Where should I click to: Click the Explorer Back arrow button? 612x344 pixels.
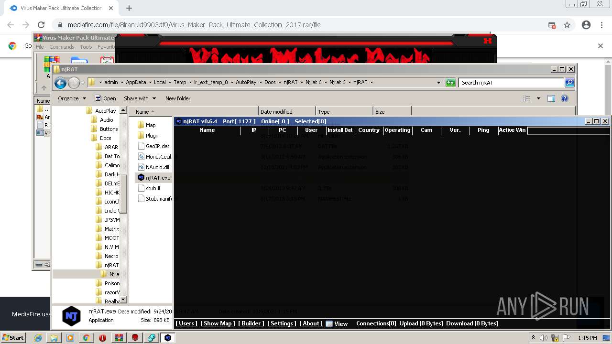(x=60, y=83)
